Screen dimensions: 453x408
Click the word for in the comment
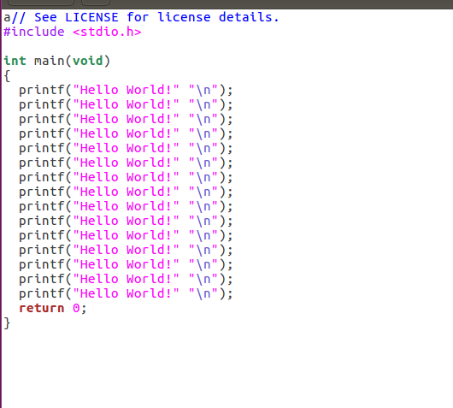[x=138, y=17]
